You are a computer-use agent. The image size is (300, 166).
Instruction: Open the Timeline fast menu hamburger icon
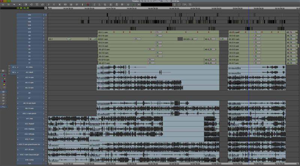[x=3, y=4]
